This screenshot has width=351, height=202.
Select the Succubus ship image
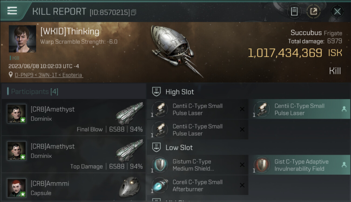(177, 51)
